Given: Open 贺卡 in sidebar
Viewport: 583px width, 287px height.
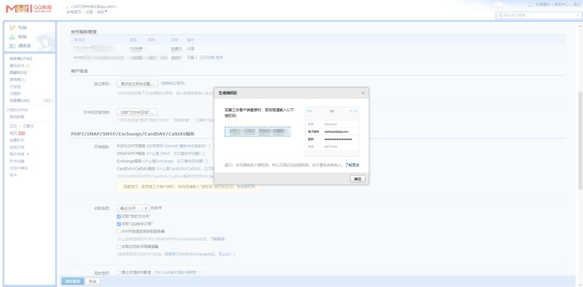Looking at the screenshot, I should (13, 175).
